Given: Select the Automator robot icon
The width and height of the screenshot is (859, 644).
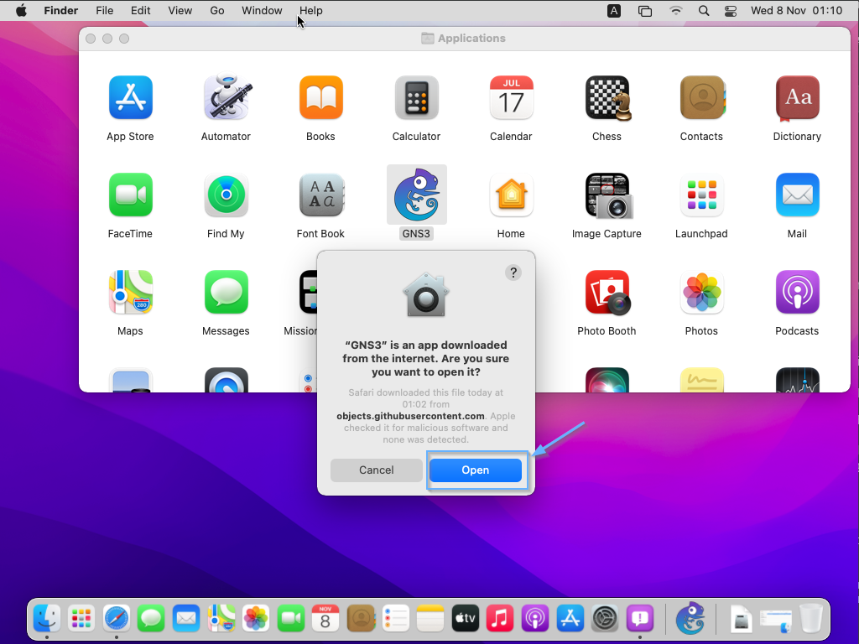Looking at the screenshot, I should (x=226, y=98).
